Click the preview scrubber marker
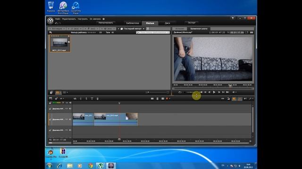 pos(230,86)
